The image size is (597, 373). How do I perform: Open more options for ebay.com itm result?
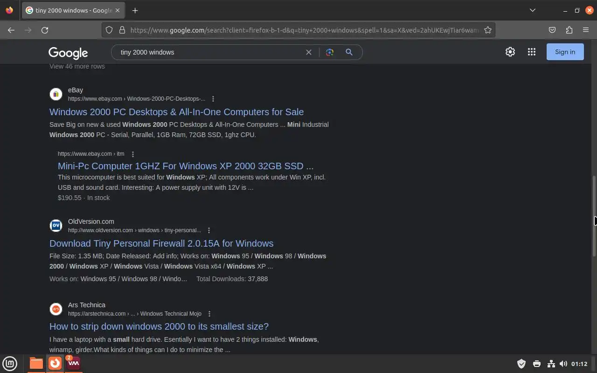[133, 154]
